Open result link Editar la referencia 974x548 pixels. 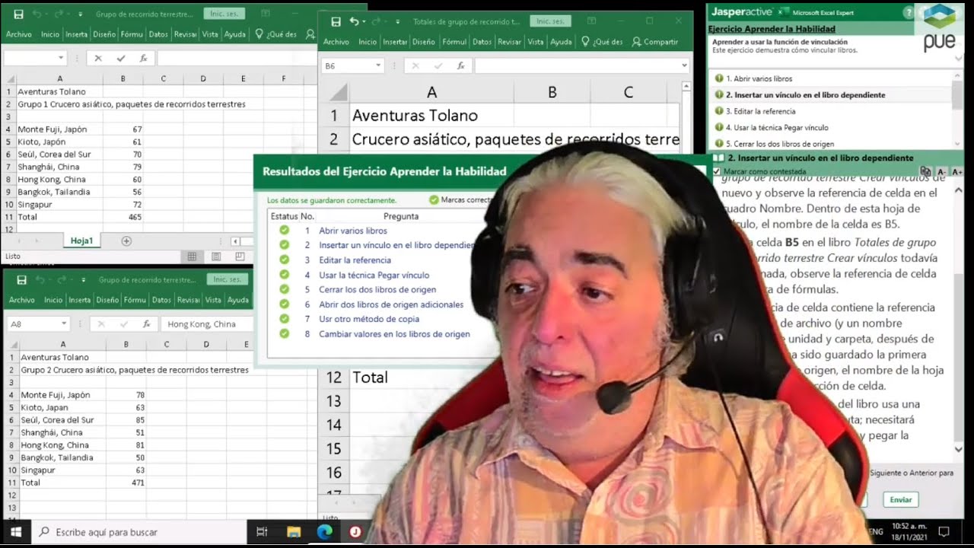point(355,260)
